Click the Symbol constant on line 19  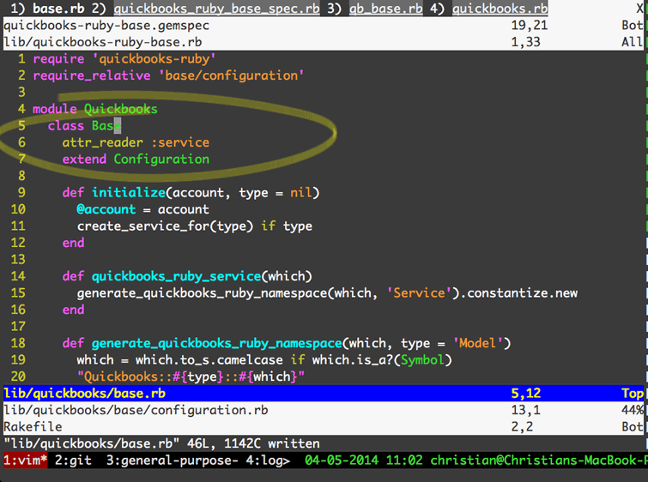pyautogui.click(x=422, y=359)
